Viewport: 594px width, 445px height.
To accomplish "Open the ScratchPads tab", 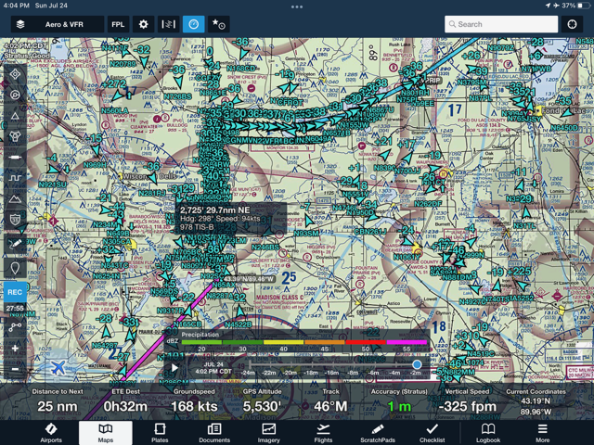I will pyautogui.click(x=378, y=433).
